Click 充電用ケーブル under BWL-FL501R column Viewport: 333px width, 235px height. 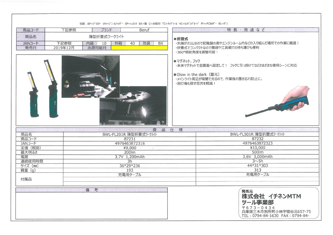(258, 175)
